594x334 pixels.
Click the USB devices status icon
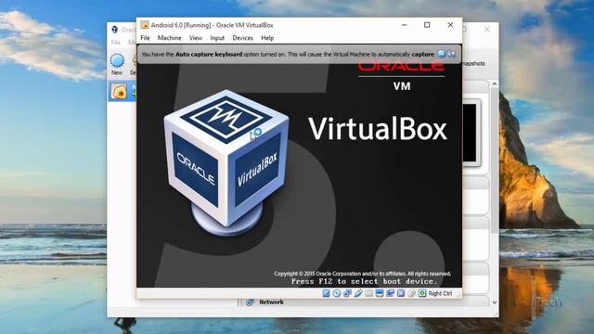358,293
